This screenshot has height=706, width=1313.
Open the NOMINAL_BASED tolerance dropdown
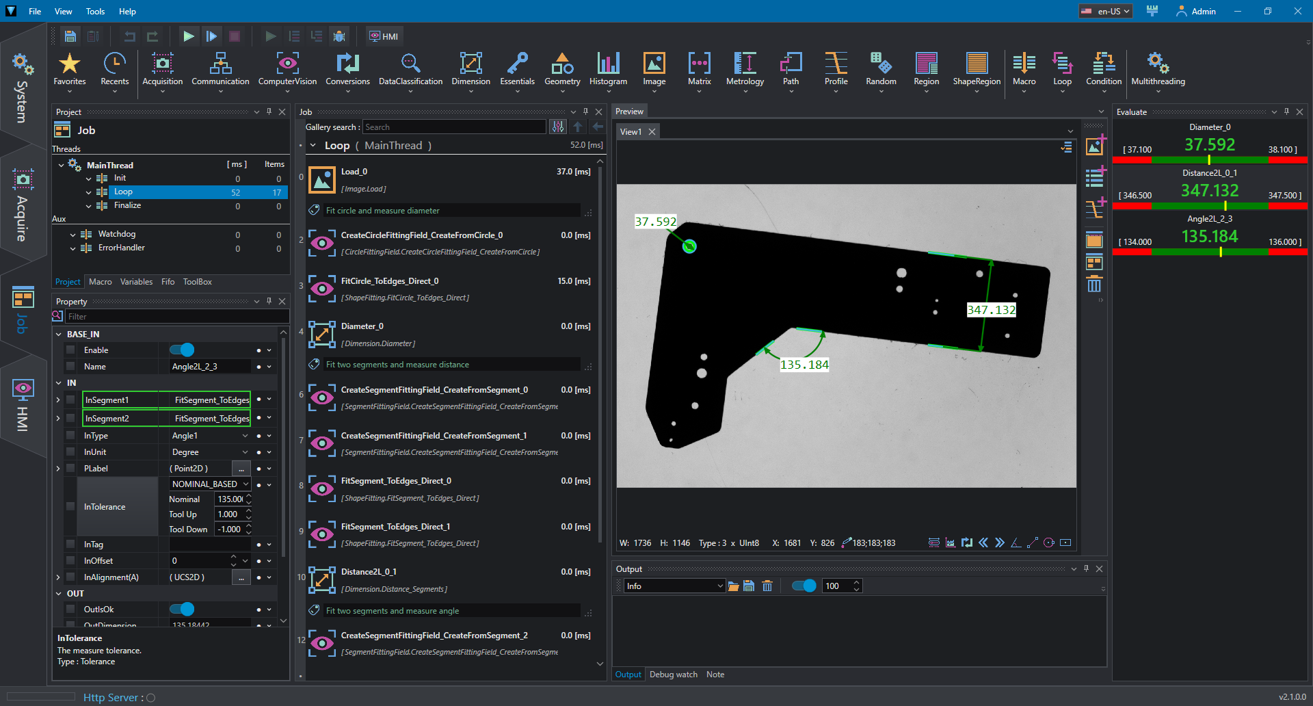[210, 484]
